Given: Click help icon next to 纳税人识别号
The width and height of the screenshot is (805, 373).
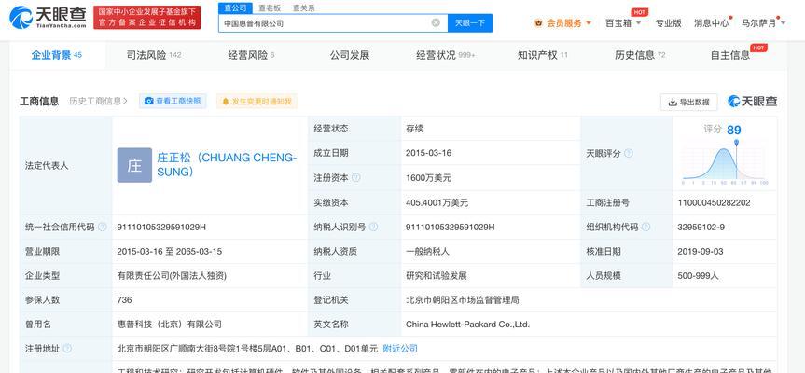Looking at the screenshot, I should coord(373,227).
